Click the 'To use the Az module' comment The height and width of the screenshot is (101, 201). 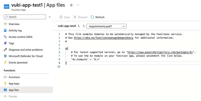[127, 56]
